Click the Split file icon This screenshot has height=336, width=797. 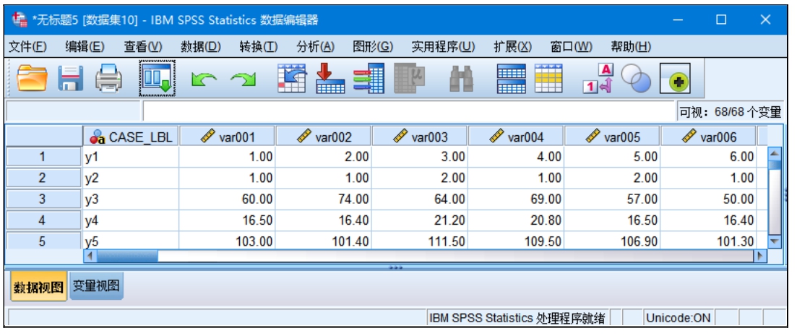[511, 78]
